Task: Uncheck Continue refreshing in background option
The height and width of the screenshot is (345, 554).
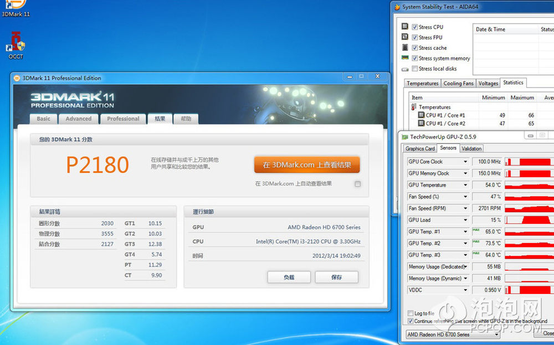Action: [410, 321]
